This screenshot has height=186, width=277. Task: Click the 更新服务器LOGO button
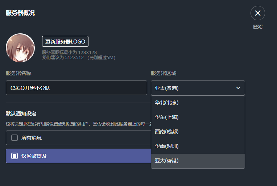click(65, 42)
